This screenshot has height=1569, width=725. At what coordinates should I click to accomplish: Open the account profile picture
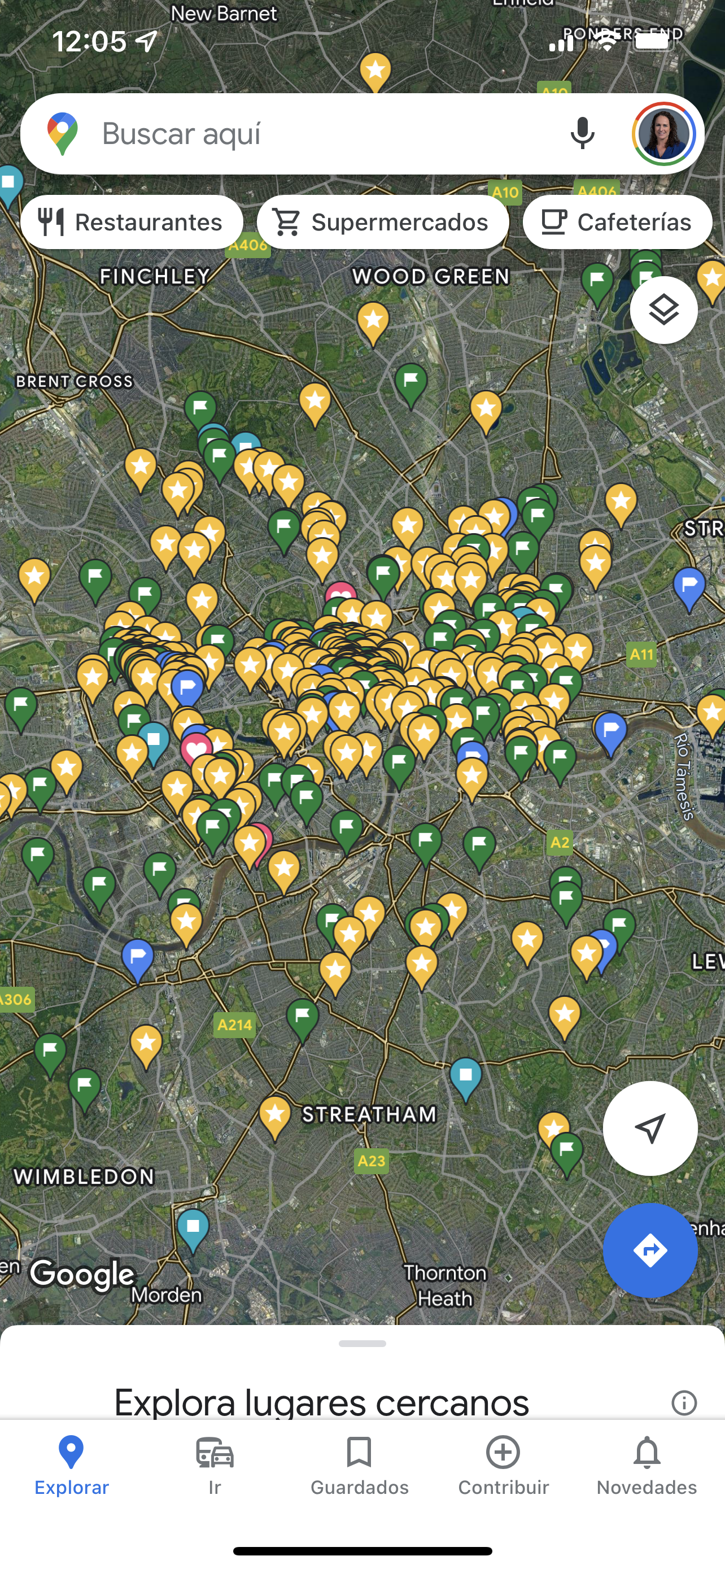pyautogui.click(x=663, y=133)
